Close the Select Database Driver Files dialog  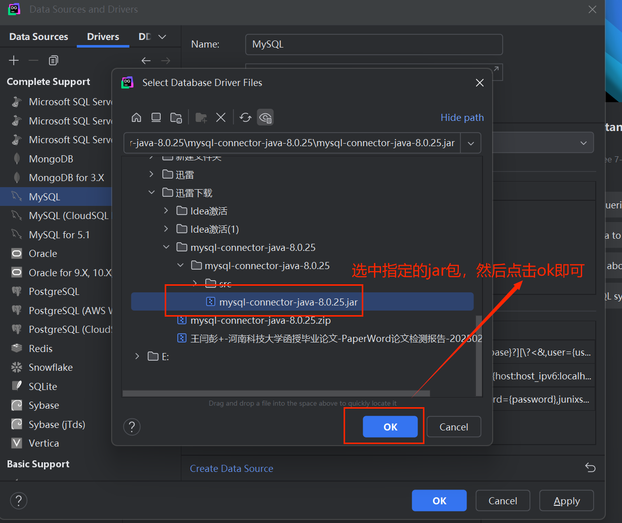[x=480, y=82]
